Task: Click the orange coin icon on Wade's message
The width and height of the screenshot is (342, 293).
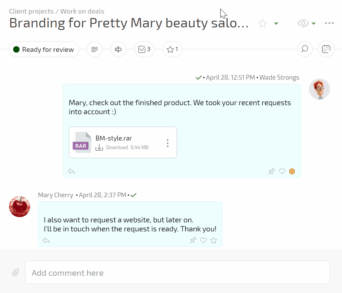Action: tap(292, 172)
